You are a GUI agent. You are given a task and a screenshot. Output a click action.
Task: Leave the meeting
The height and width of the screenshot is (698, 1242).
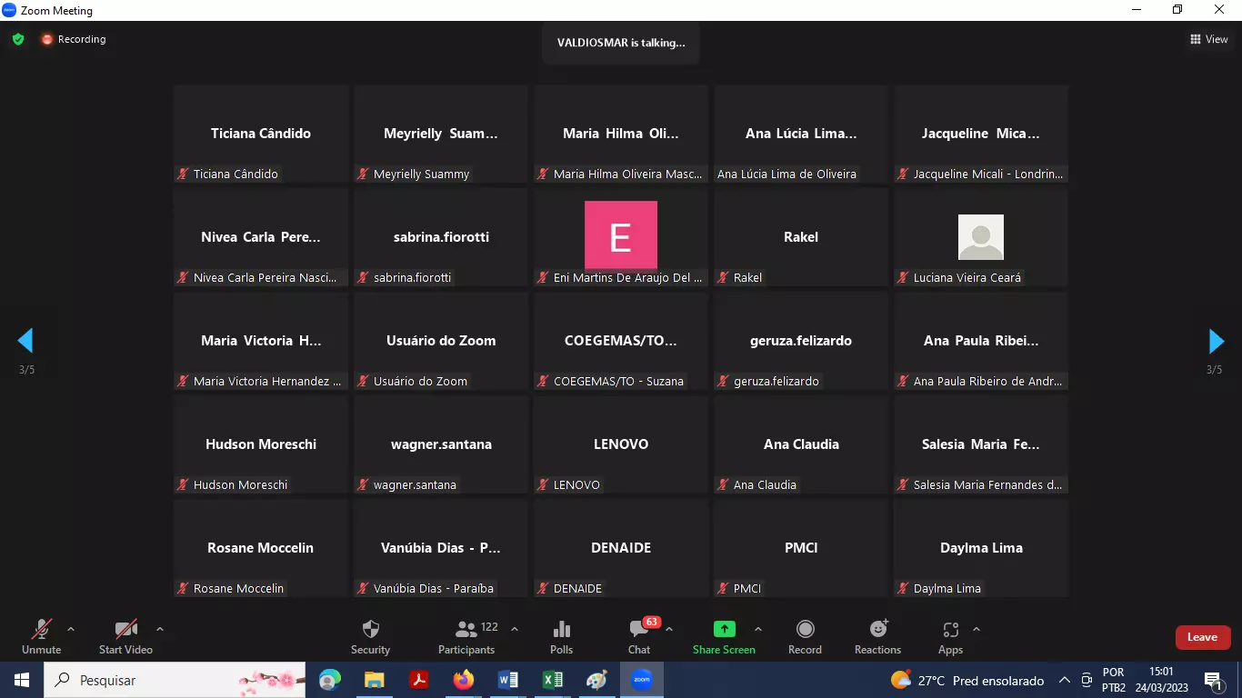pyautogui.click(x=1202, y=637)
